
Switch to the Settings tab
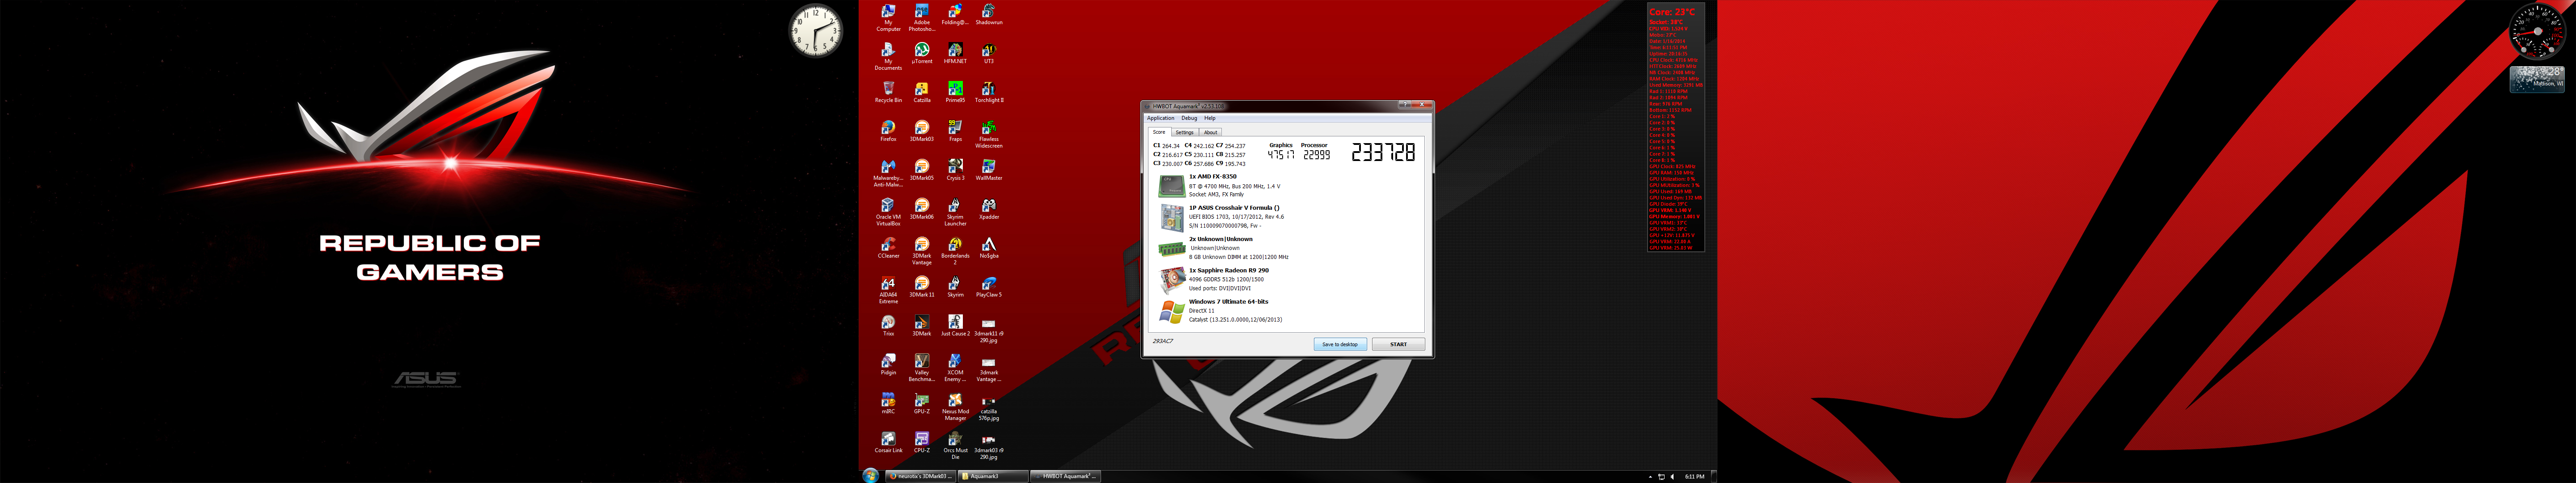(1184, 132)
